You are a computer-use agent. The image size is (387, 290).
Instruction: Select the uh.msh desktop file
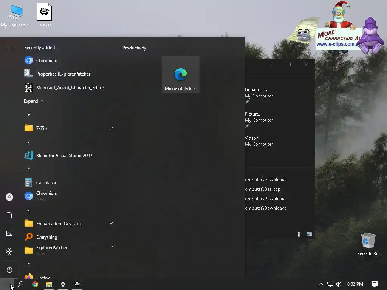tap(44, 15)
